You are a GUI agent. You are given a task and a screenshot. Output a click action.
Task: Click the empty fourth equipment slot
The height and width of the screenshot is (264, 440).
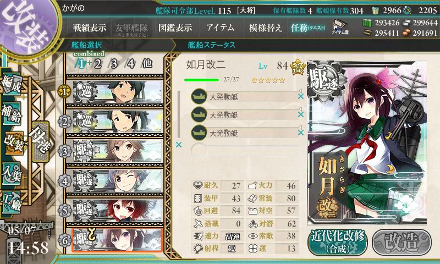point(244,151)
